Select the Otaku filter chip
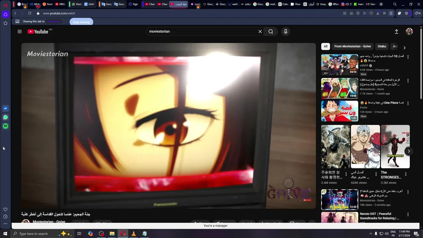This screenshot has width=423, height=238. point(382,46)
